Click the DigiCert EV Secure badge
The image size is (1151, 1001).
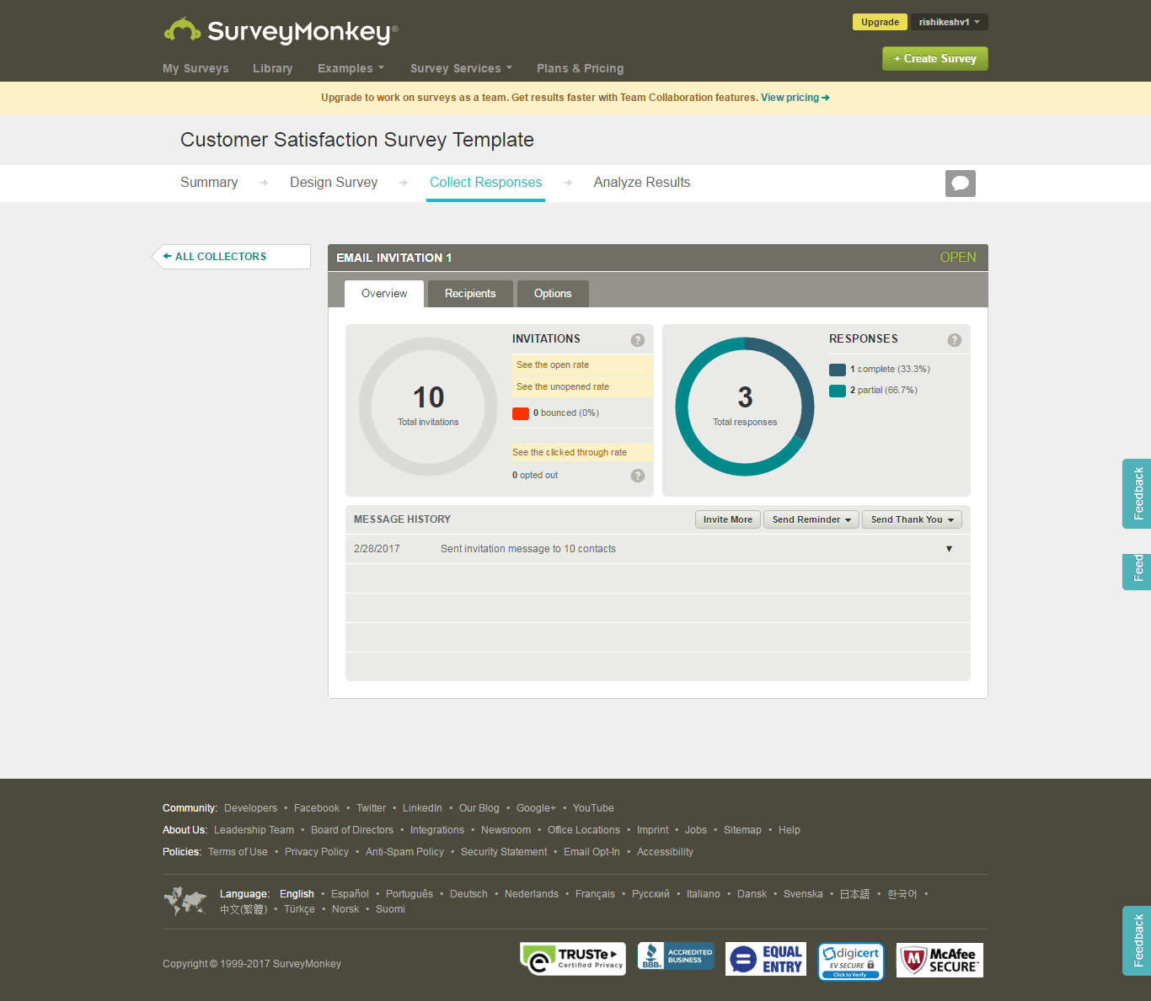pyautogui.click(x=851, y=961)
